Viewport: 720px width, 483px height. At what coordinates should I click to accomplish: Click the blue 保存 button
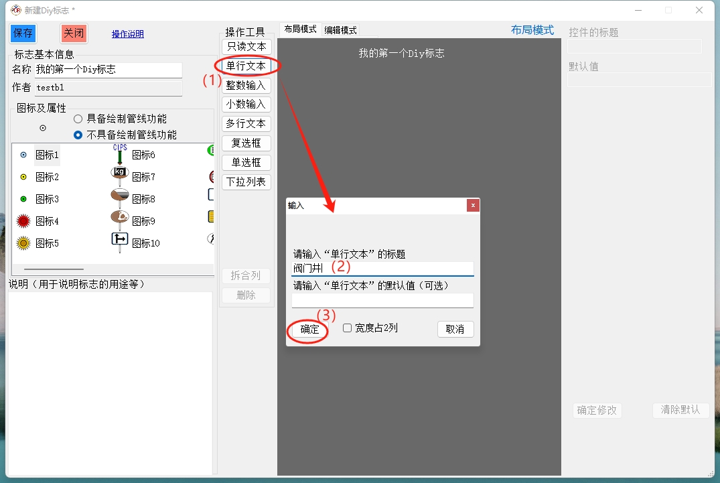pos(23,33)
